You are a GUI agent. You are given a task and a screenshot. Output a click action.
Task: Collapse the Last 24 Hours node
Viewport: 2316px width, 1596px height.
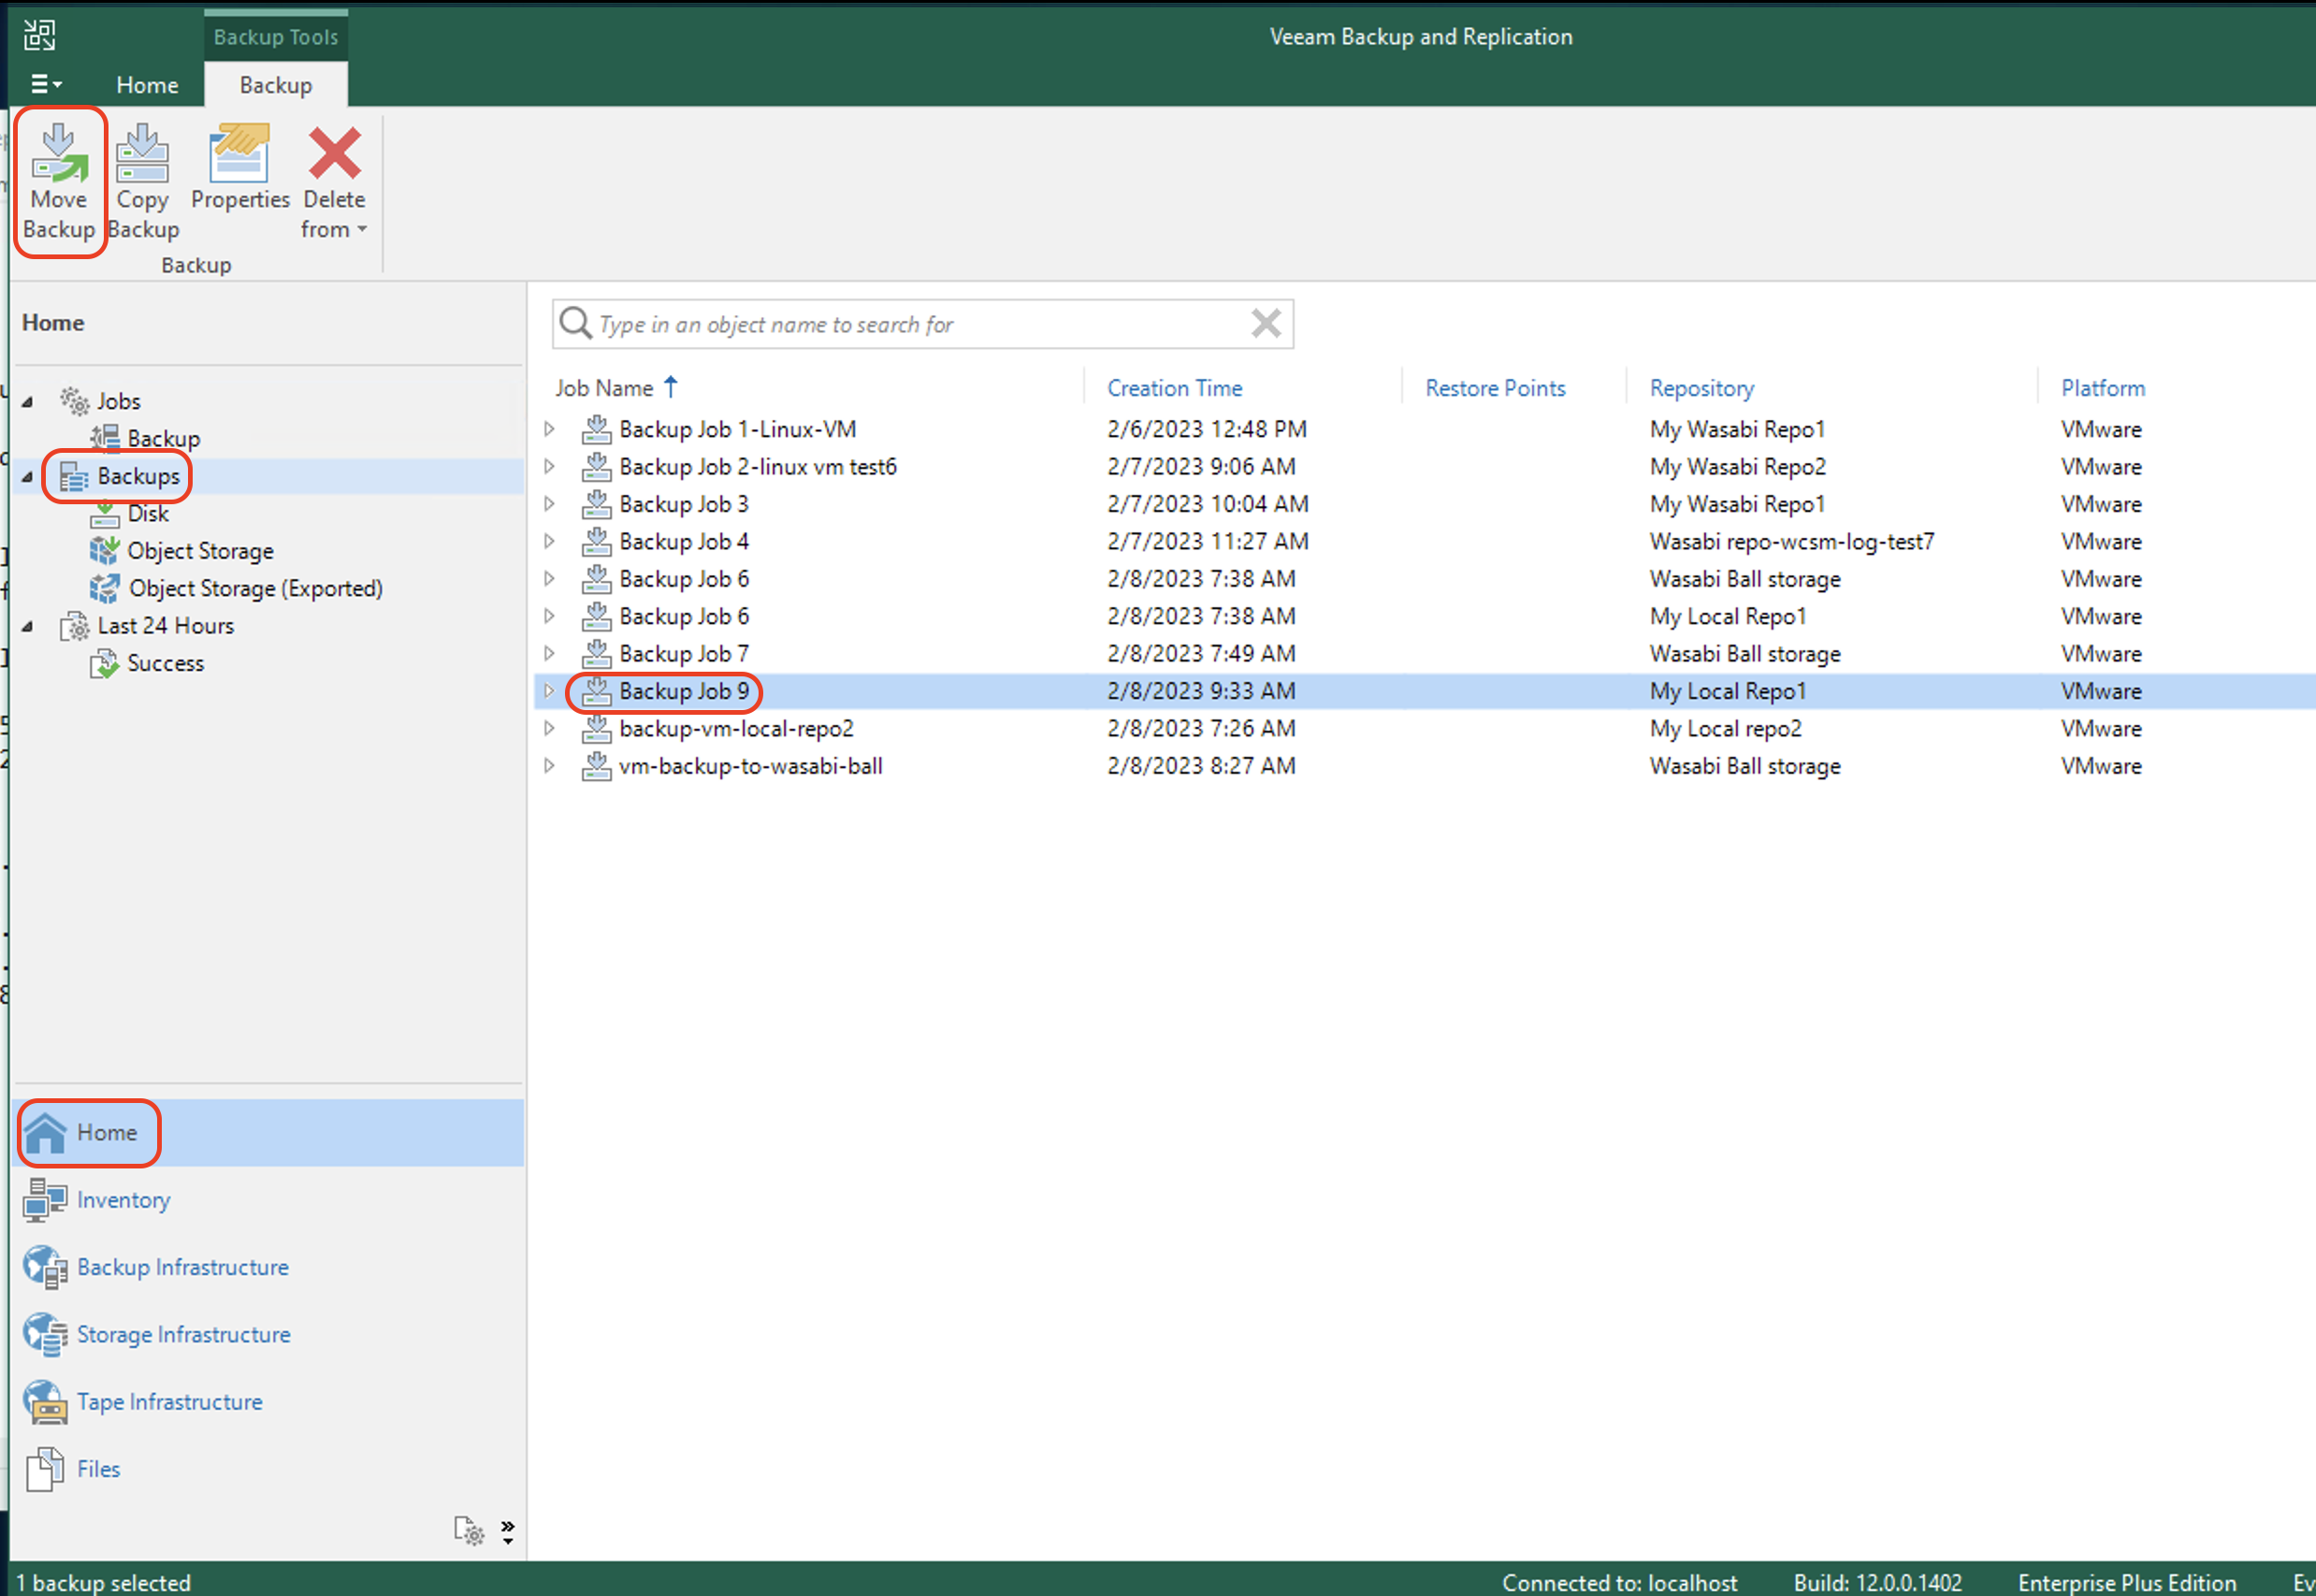(28, 627)
